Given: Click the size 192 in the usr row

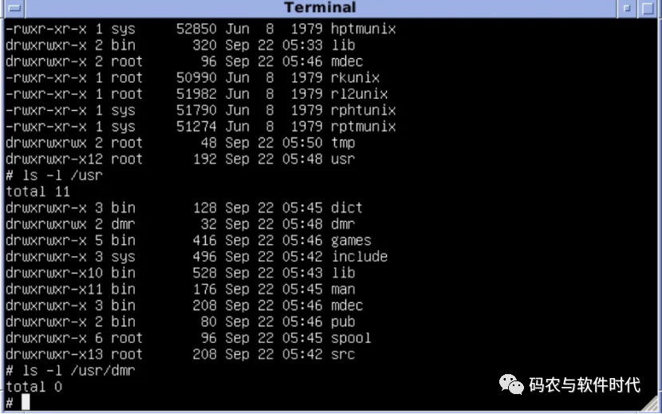Looking at the screenshot, I should 205,160.
